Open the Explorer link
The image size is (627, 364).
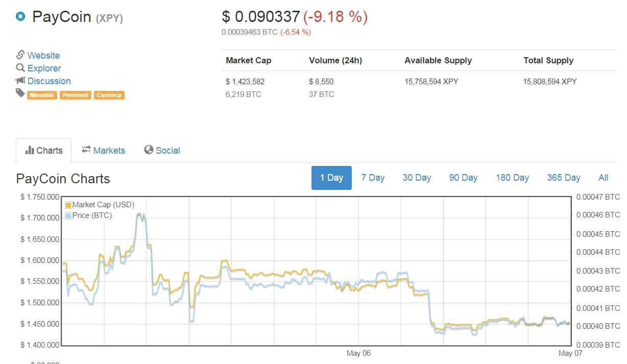[44, 68]
